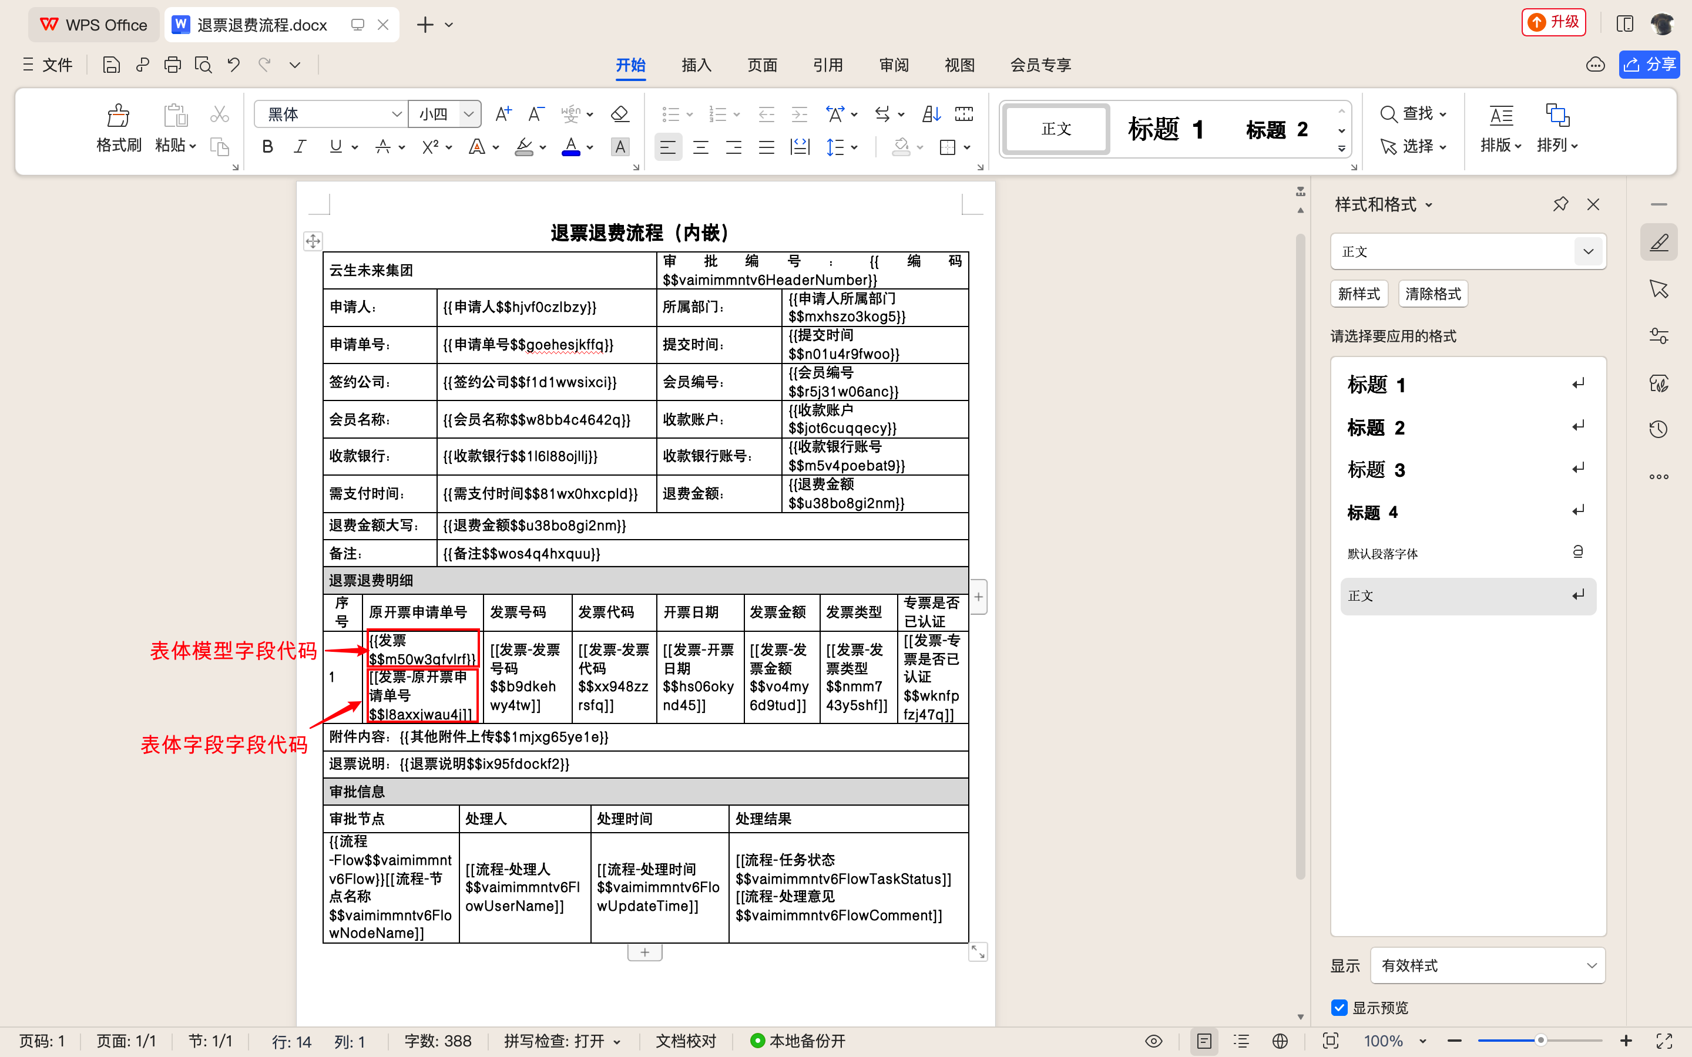Screen dimensions: 1692x1057
Task: Open the File (文件) menu
Action: click(47, 65)
